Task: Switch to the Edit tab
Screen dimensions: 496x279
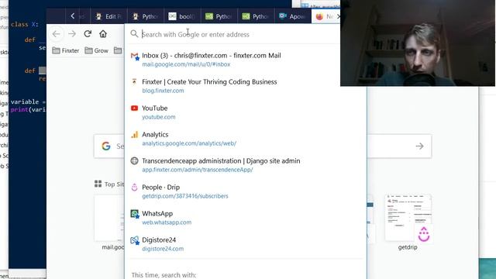Action: 108,16
